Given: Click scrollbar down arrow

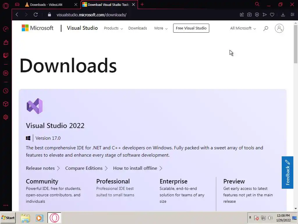Looking at the screenshot, I should [296, 209].
